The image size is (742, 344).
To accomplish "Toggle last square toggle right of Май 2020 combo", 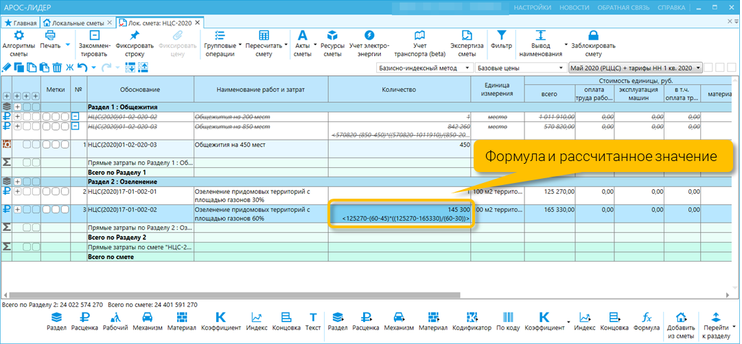I will (731, 68).
